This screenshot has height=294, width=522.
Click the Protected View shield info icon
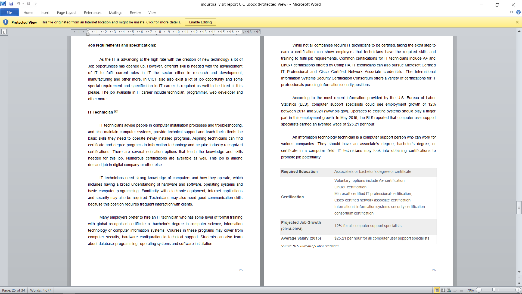pos(5,22)
